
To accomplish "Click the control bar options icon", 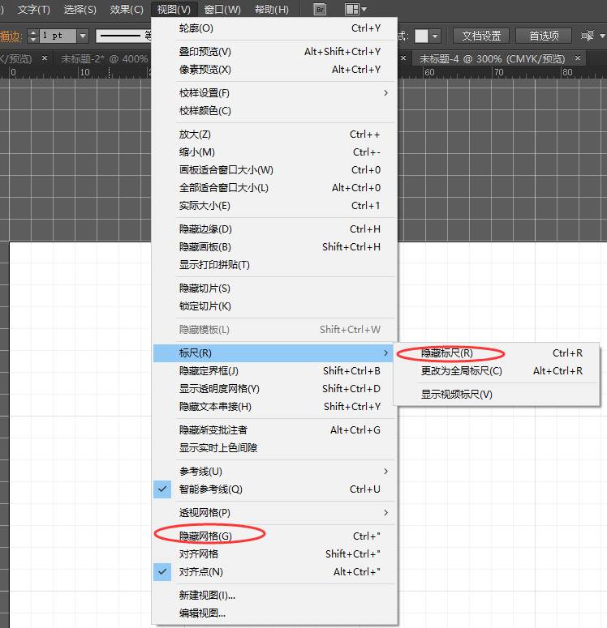I will tap(588, 36).
